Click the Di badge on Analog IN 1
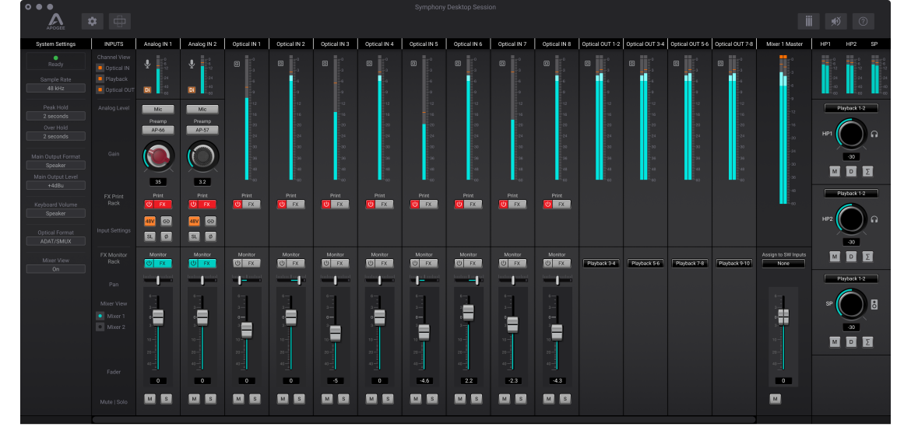 pos(148,90)
